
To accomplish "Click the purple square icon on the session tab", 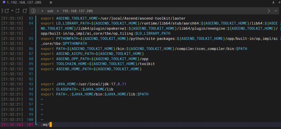I will click(4, 2).
